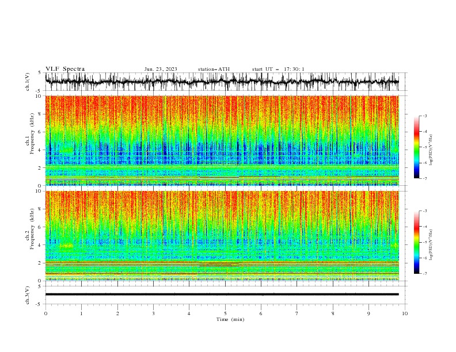This screenshot has width=456, height=352.
Task: Click time axis tick label "6"
Action: [261, 313]
